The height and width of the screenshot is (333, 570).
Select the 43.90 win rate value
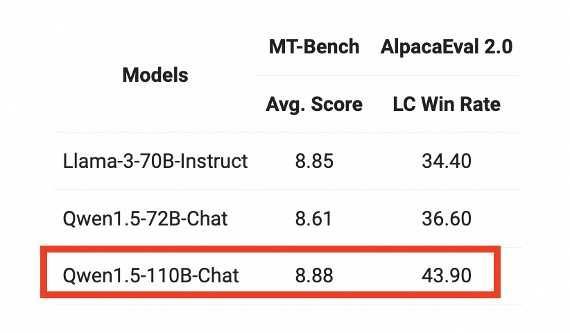446,275
